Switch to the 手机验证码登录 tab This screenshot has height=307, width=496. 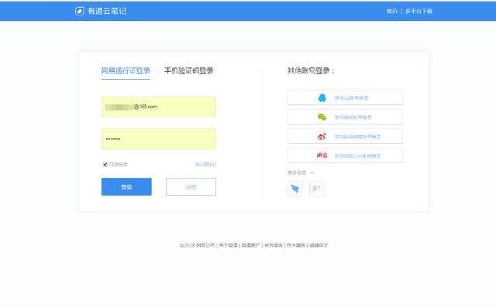[188, 70]
